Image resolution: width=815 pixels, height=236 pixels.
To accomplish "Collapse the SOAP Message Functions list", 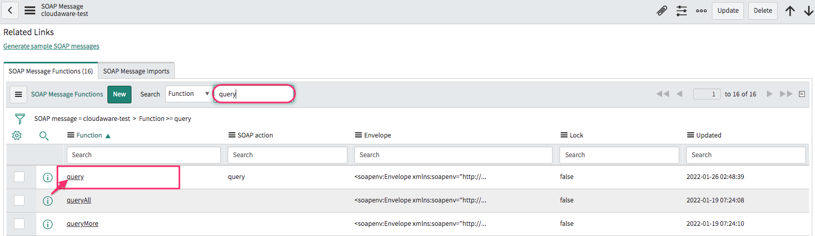I will [x=802, y=94].
